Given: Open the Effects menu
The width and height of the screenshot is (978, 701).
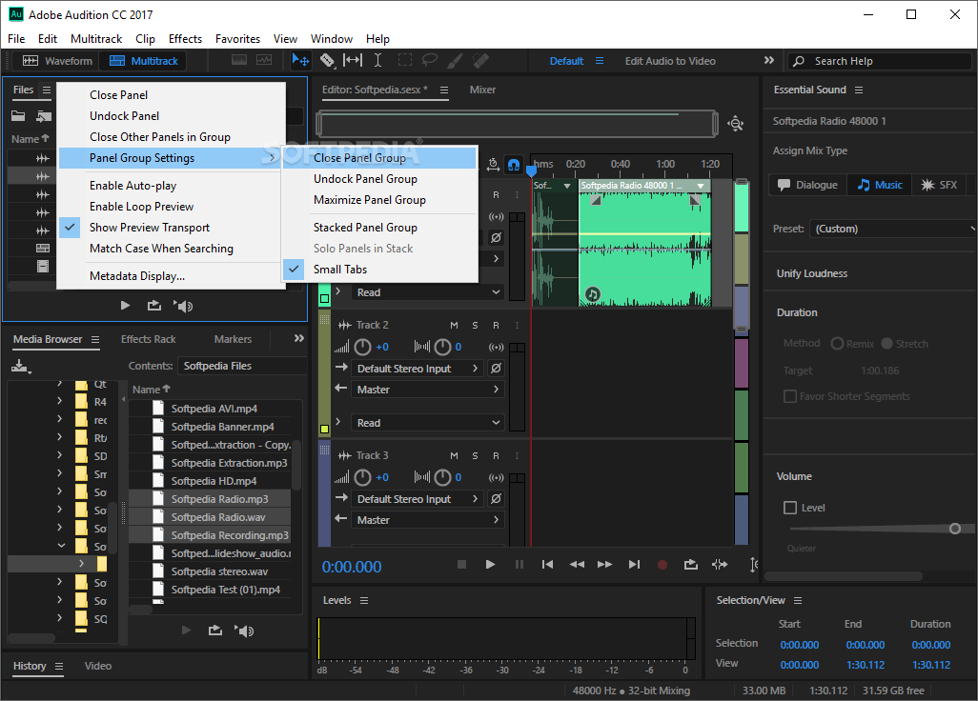Looking at the screenshot, I should (x=185, y=39).
